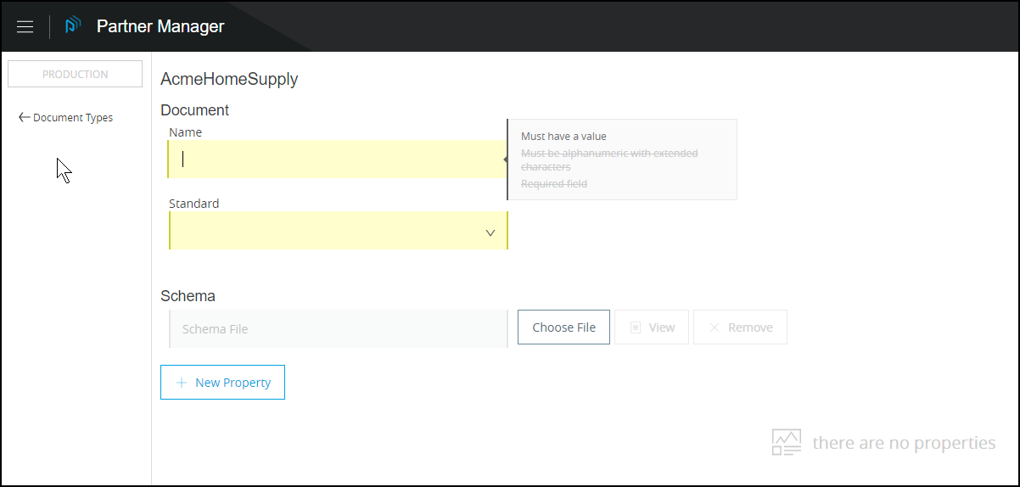The height and width of the screenshot is (487, 1020).
Task: Click the plus icon on New Property
Action: click(x=182, y=383)
